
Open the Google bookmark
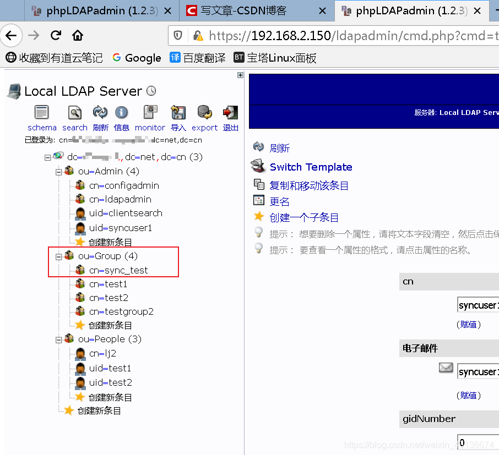(137, 58)
